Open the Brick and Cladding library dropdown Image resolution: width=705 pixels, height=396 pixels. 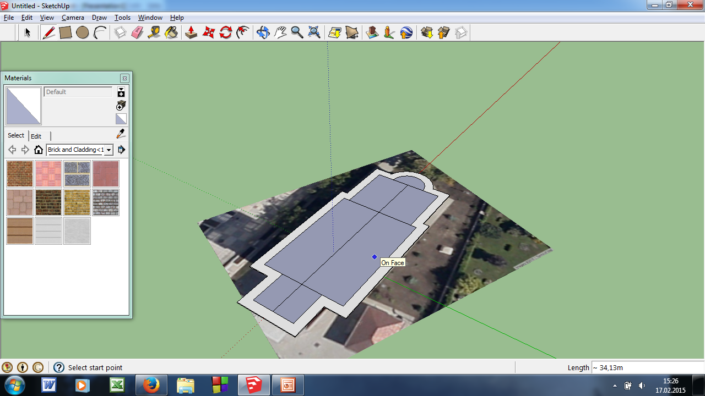pyautogui.click(x=109, y=150)
